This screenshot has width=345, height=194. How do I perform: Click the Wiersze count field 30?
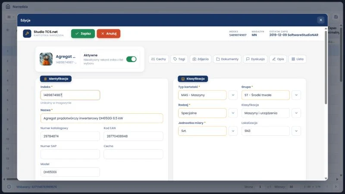(x=294, y=187)
